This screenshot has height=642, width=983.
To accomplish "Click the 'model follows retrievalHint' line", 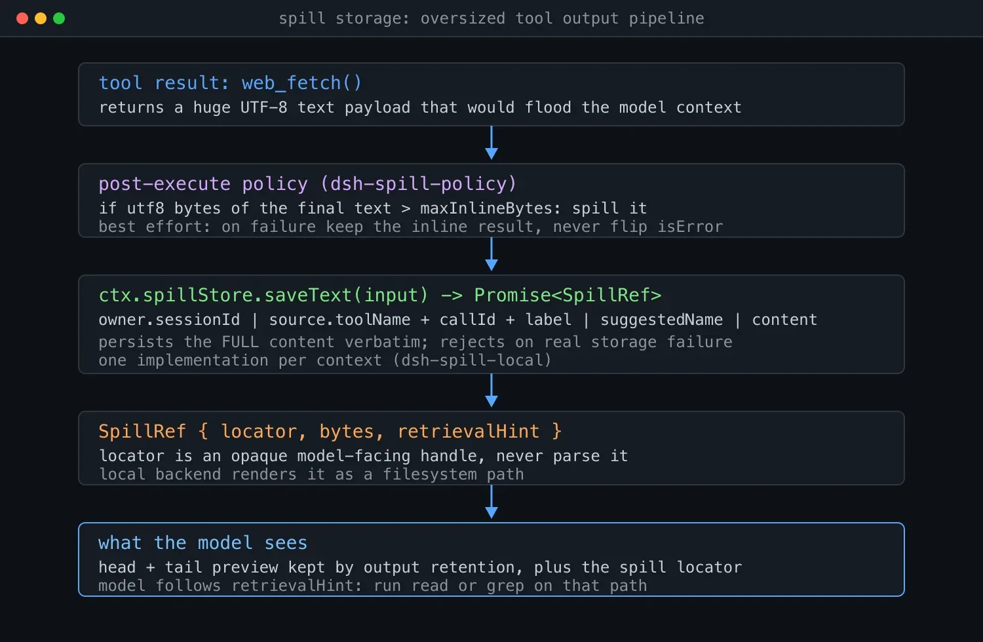I will [x=373, y=586].
